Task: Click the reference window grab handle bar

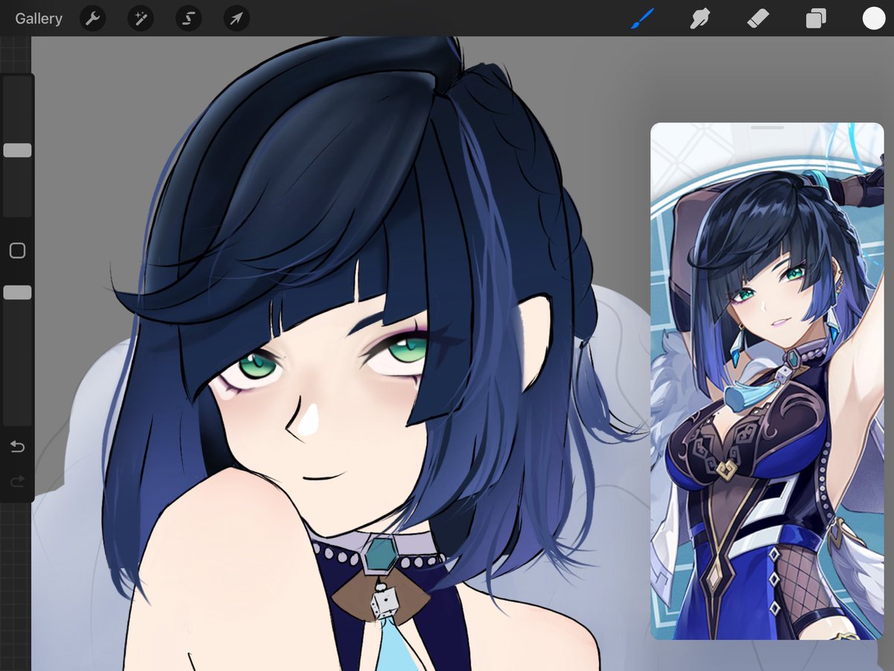Action: [767, 127]
